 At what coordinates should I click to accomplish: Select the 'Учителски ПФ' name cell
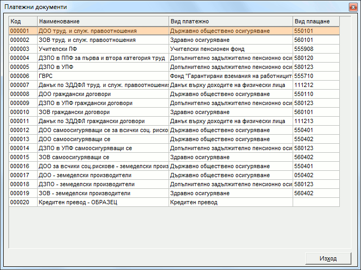pos(103,49)
